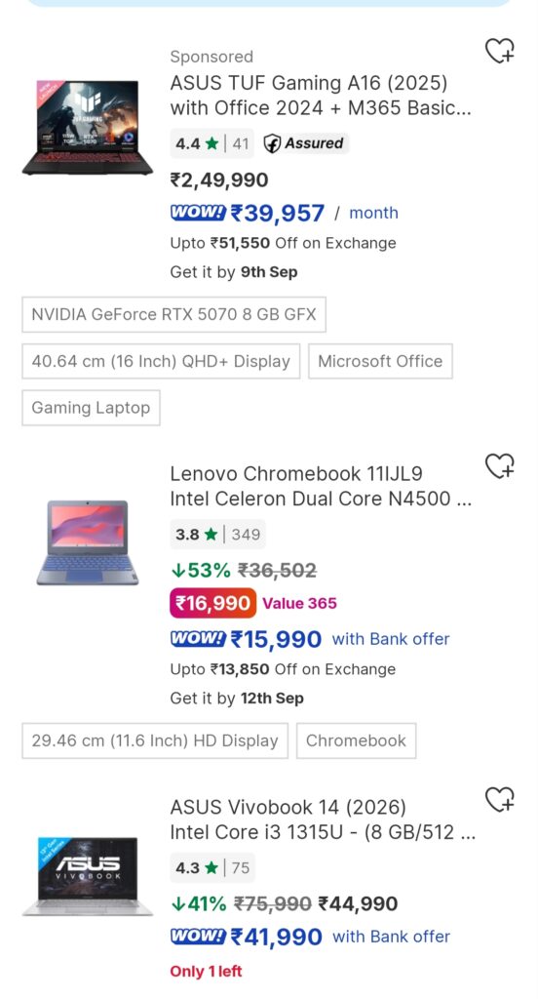Tap the Assured badge on ASUS TUF
The image size is (538, 999).
(304, 143)
